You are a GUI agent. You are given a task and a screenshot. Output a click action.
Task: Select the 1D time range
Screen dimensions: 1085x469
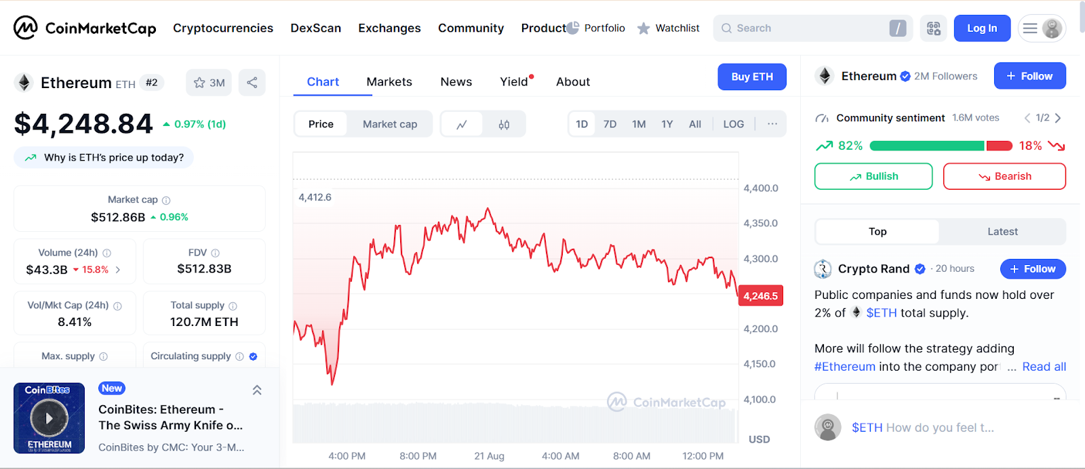pyautogui.click(x=582, y=124)
